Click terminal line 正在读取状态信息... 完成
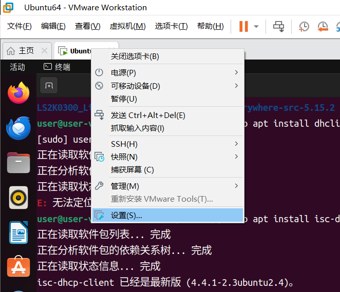 tap(99, 266)
